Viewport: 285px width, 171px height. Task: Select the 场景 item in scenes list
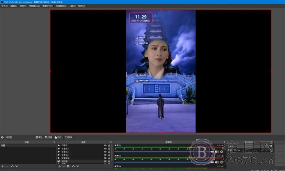coord(28,145)
